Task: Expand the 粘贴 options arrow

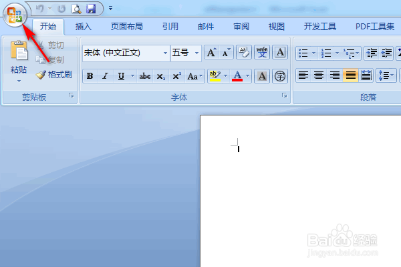Action: [x=19, y=81]
